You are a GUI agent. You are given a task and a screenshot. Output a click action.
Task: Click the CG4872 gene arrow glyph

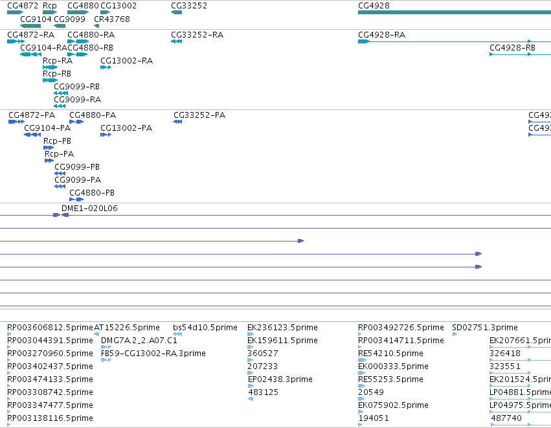tap(15, 12)
